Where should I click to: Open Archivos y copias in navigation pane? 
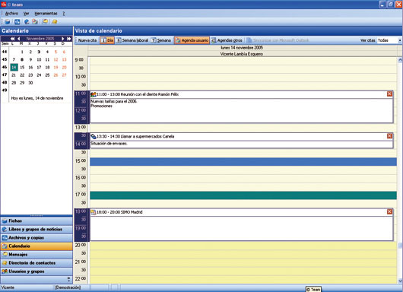(x=36, y=238)
